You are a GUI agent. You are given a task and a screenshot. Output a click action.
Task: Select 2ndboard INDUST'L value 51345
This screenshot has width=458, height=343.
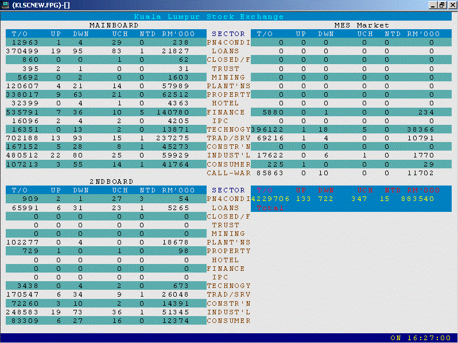tap(176, 312)
